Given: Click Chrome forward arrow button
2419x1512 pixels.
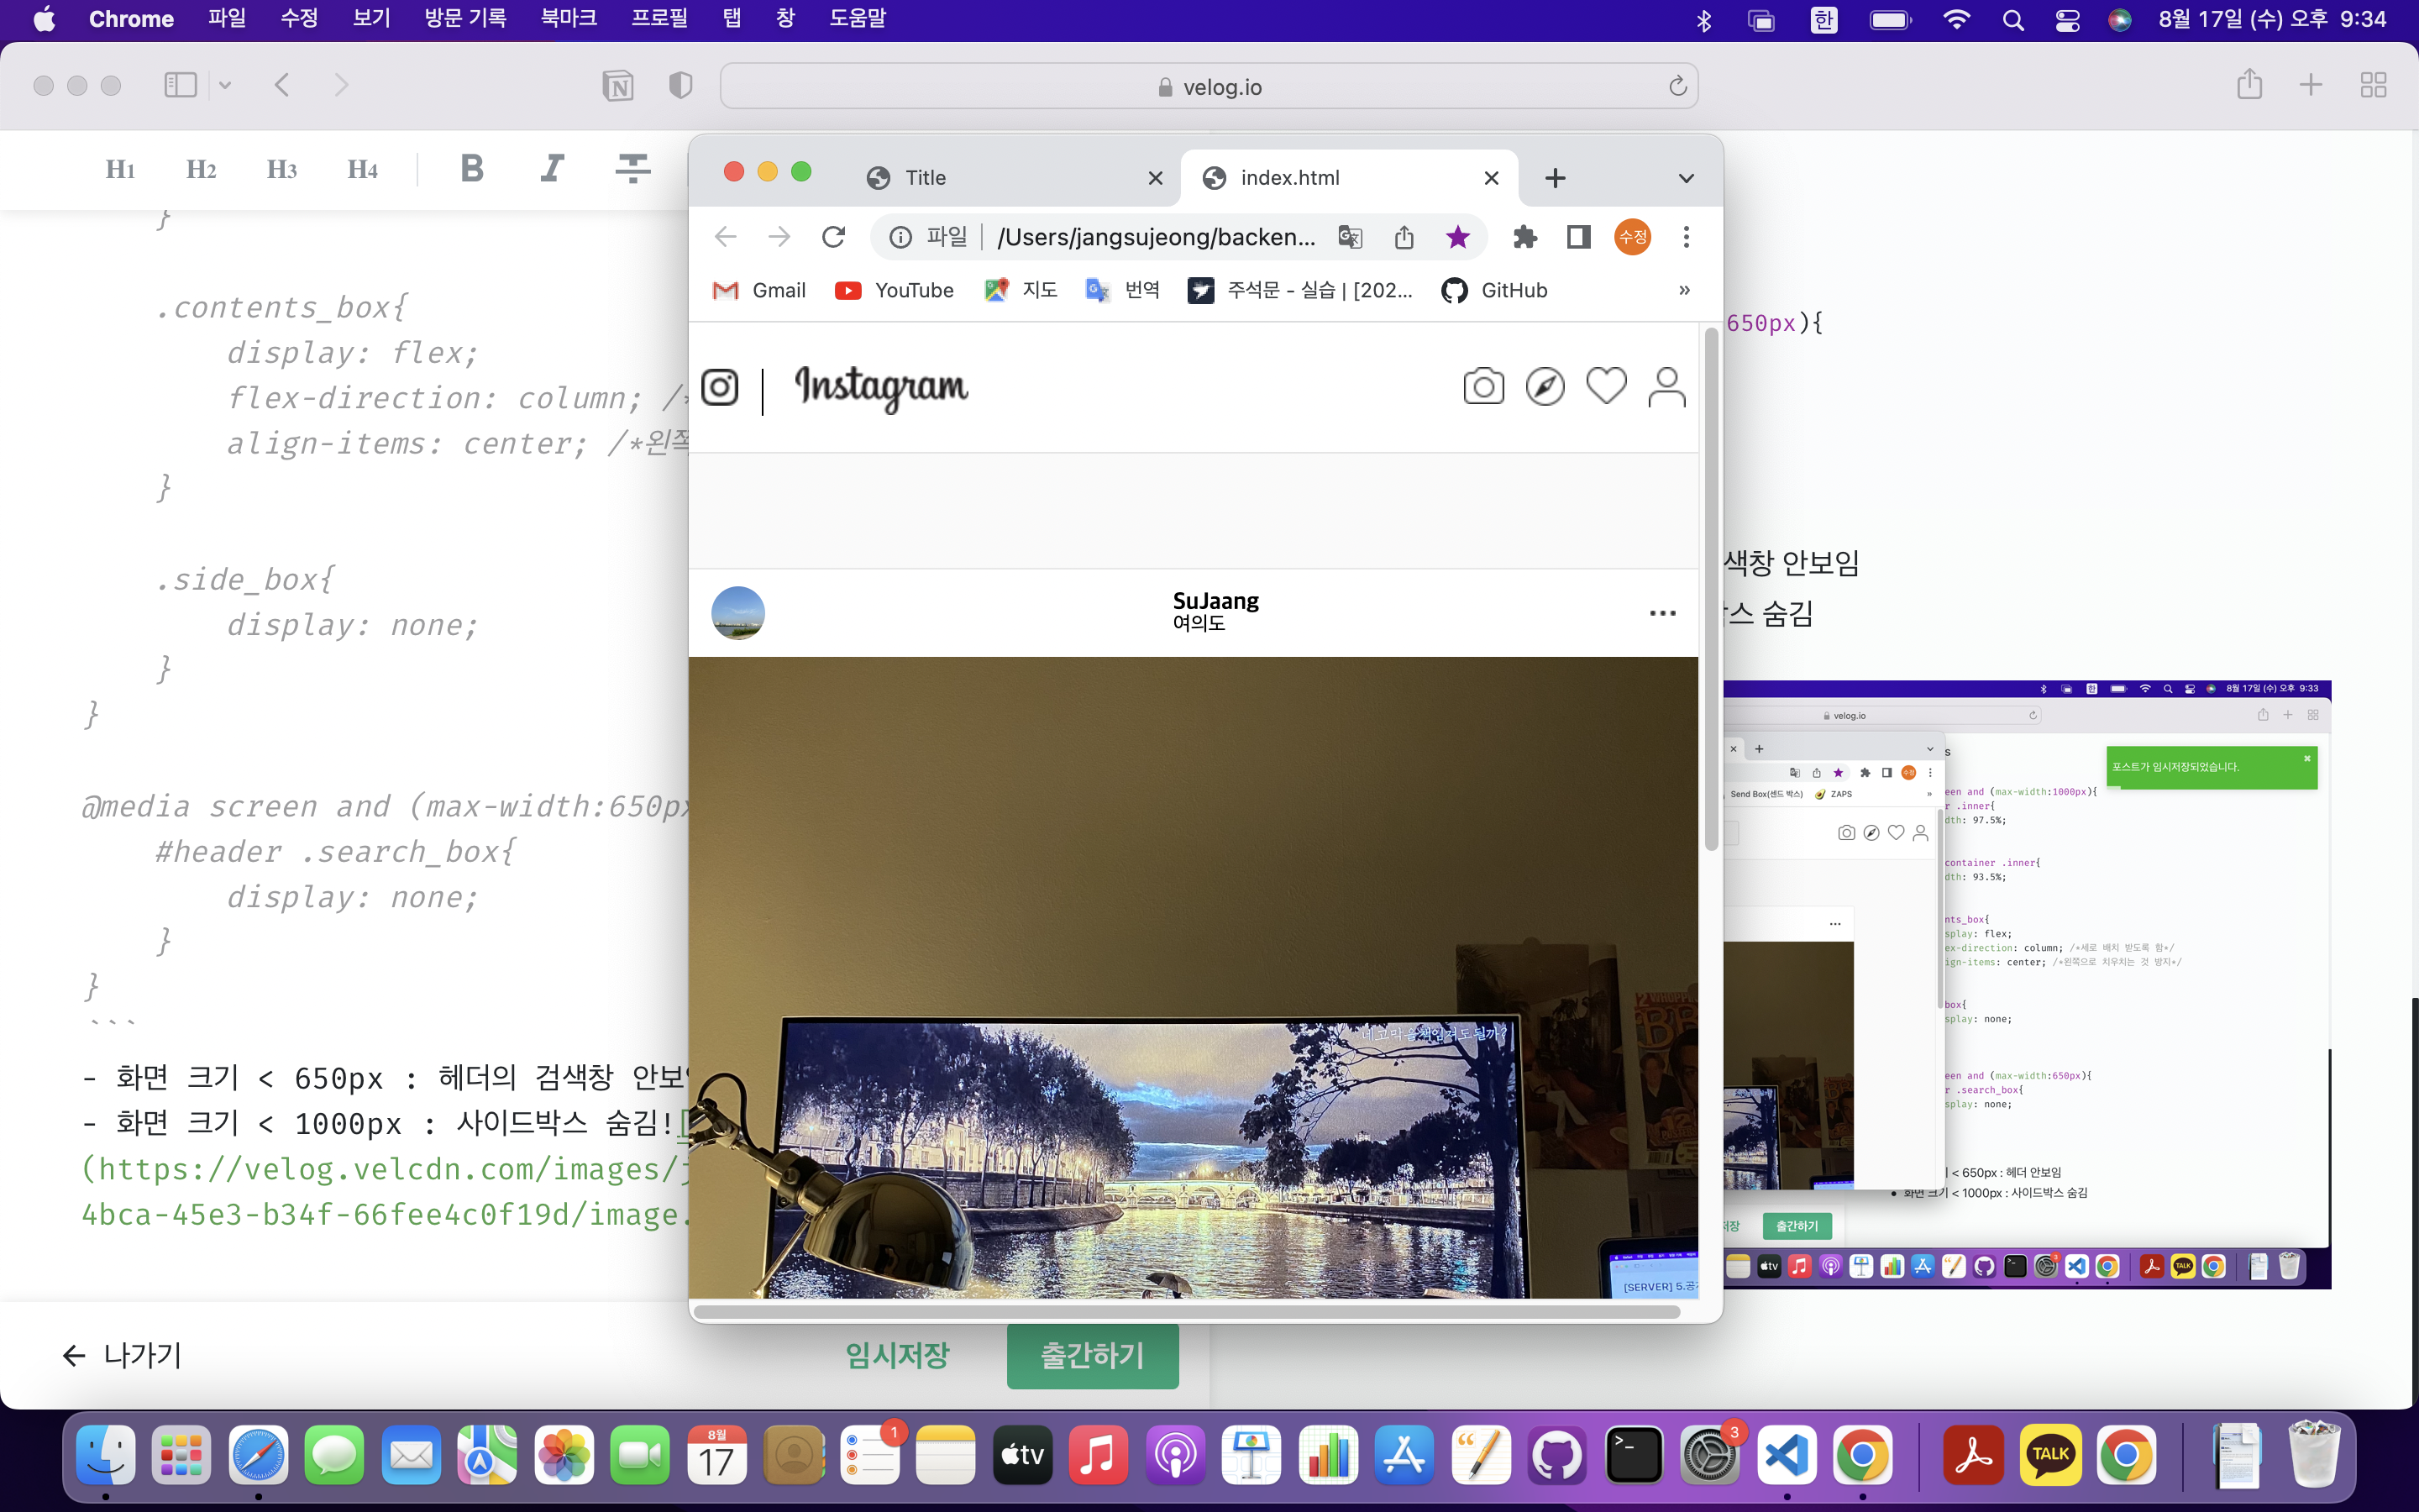Looking at the screenshot, I should pos(779,237).
